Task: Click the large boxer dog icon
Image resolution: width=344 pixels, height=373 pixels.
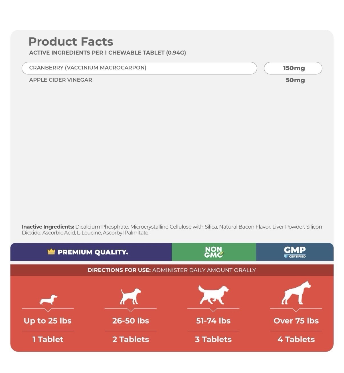Action: pos(296,292)
